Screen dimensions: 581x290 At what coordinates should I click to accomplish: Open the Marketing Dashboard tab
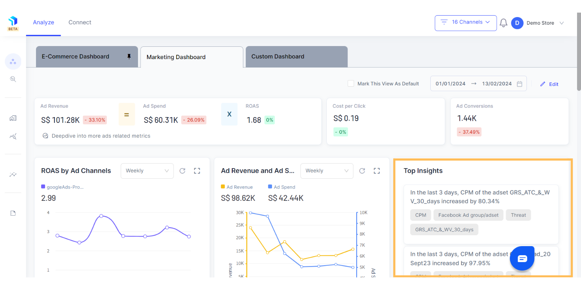click(x=192, y=57)
